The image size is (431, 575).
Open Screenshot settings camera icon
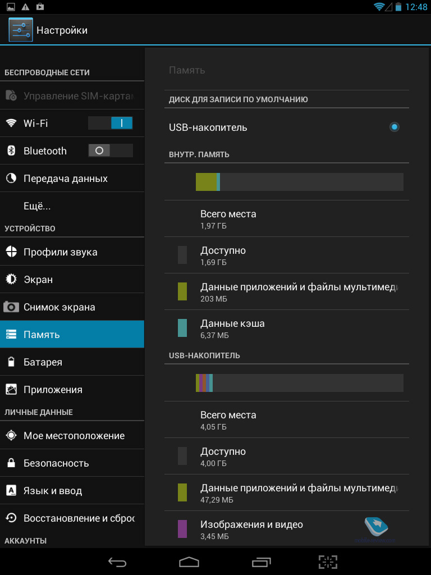pyautogui.click(x=11, y=307)
